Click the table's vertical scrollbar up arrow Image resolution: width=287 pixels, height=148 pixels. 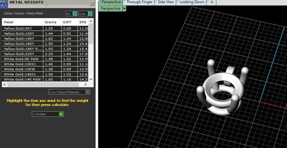coord(91,21)
